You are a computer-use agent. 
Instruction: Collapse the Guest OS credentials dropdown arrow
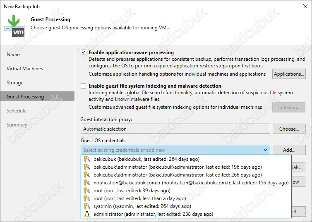pos(265,150)
